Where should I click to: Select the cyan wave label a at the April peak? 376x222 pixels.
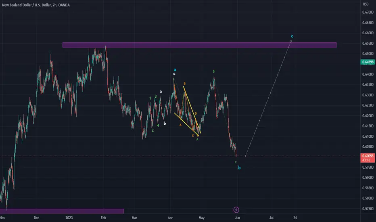point(175,70)
